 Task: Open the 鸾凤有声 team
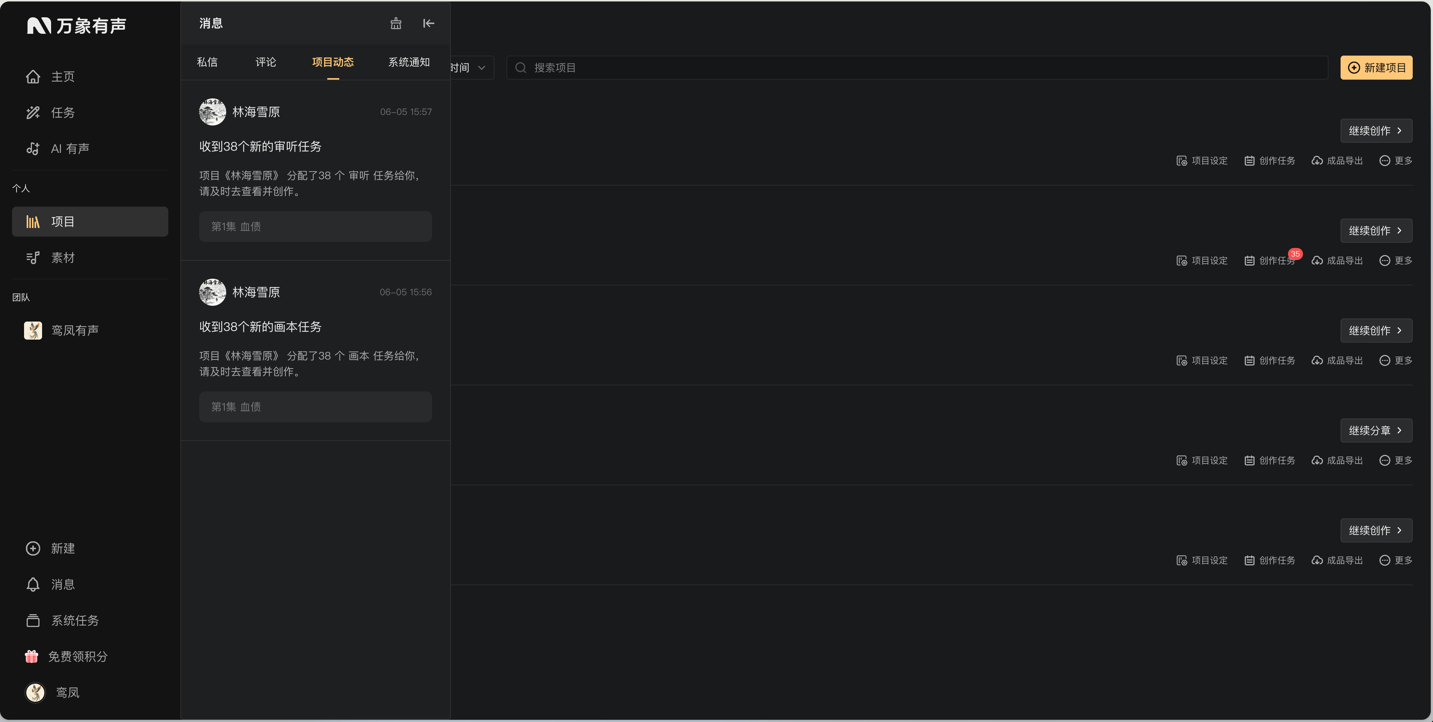(x=89, y=331)
